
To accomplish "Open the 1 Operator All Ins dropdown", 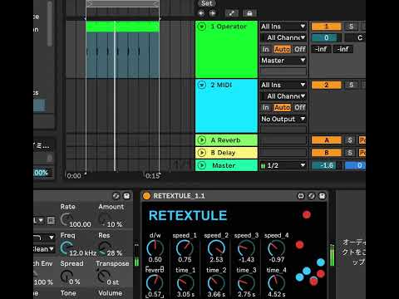I will (x=283, y=27).
